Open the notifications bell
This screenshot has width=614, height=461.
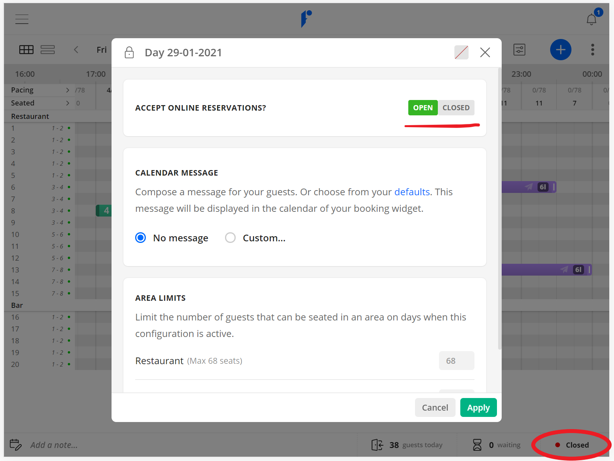[x=591, y=19]
